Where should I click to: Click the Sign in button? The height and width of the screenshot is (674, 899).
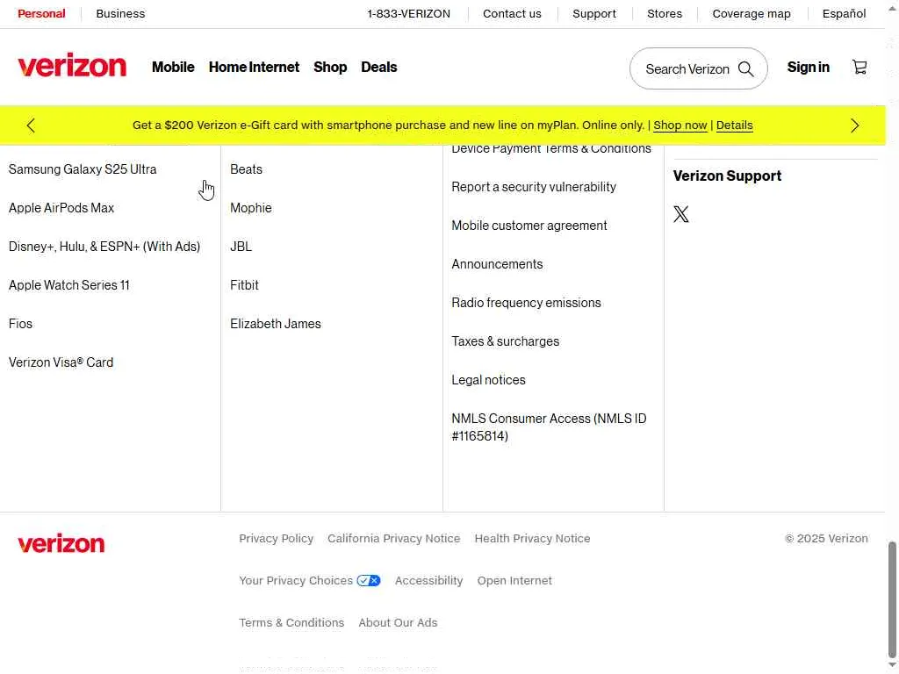pyautogui.click(x=808, y=68)
